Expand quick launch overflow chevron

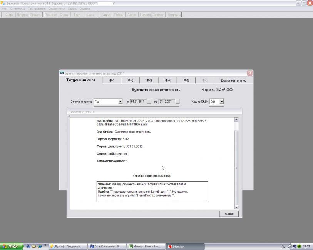click(x=45, y=245)
